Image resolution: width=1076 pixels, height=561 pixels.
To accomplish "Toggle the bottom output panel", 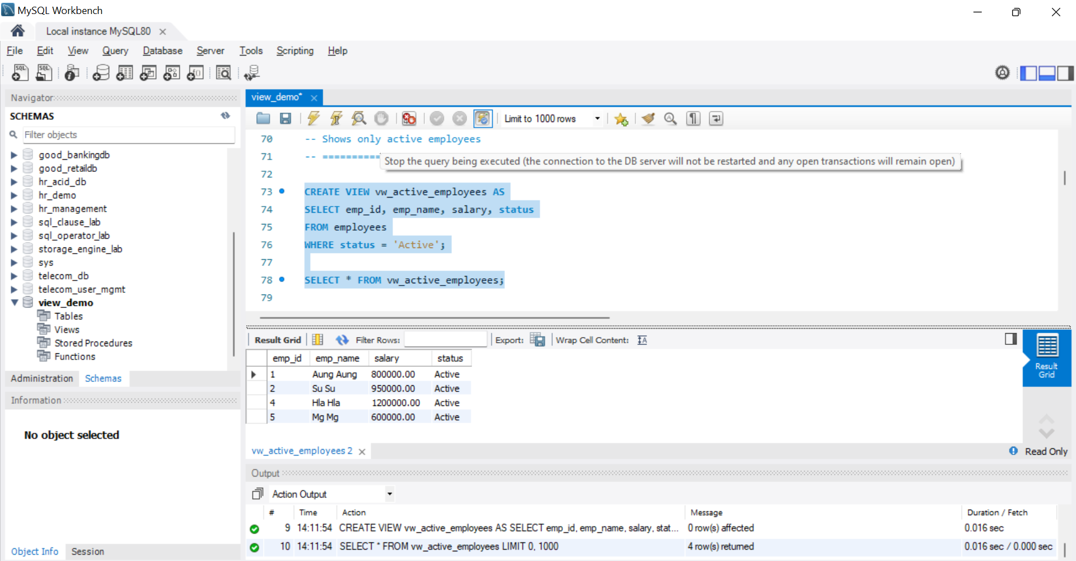I will click(x=1047, y=73).
